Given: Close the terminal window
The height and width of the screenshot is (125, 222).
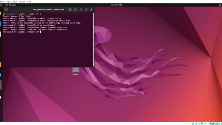Looking at the screenshot, I should click(91, 9).
